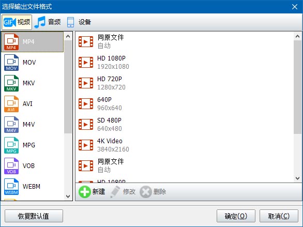The height and width of the screenshot is (227, 303).
Task: Select the VOB format icon
Action: coord(11,166)
